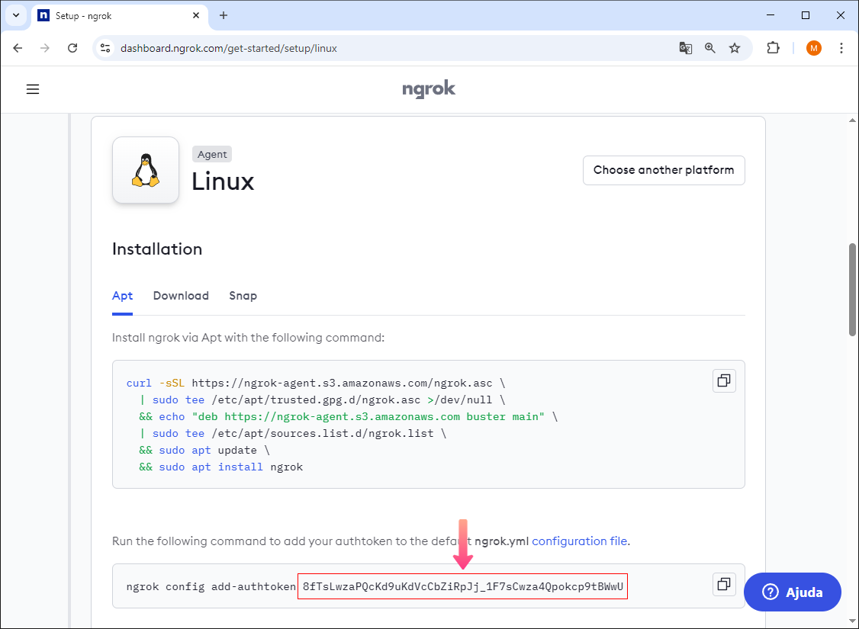Image resolution: width=859 pixels, height=629 pixels.
Task: Close the Setup - ngrok tab
Action: 196,15
